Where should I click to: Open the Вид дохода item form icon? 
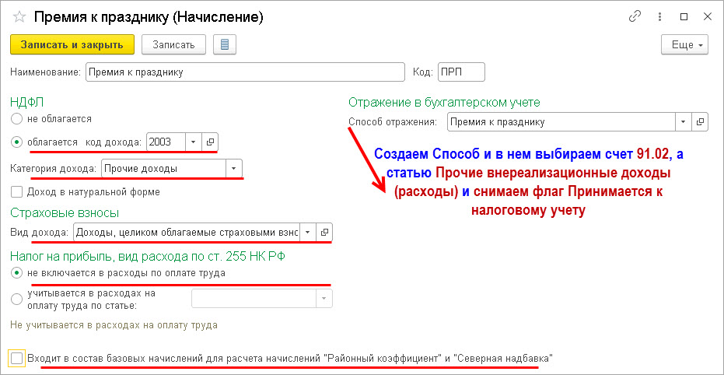coord(324,232)
